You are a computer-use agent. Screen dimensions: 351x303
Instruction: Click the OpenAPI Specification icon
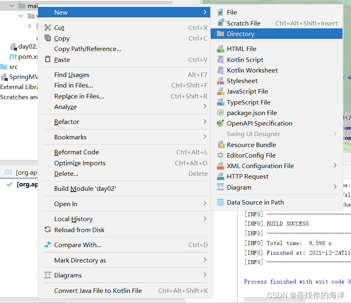point(220,124)
